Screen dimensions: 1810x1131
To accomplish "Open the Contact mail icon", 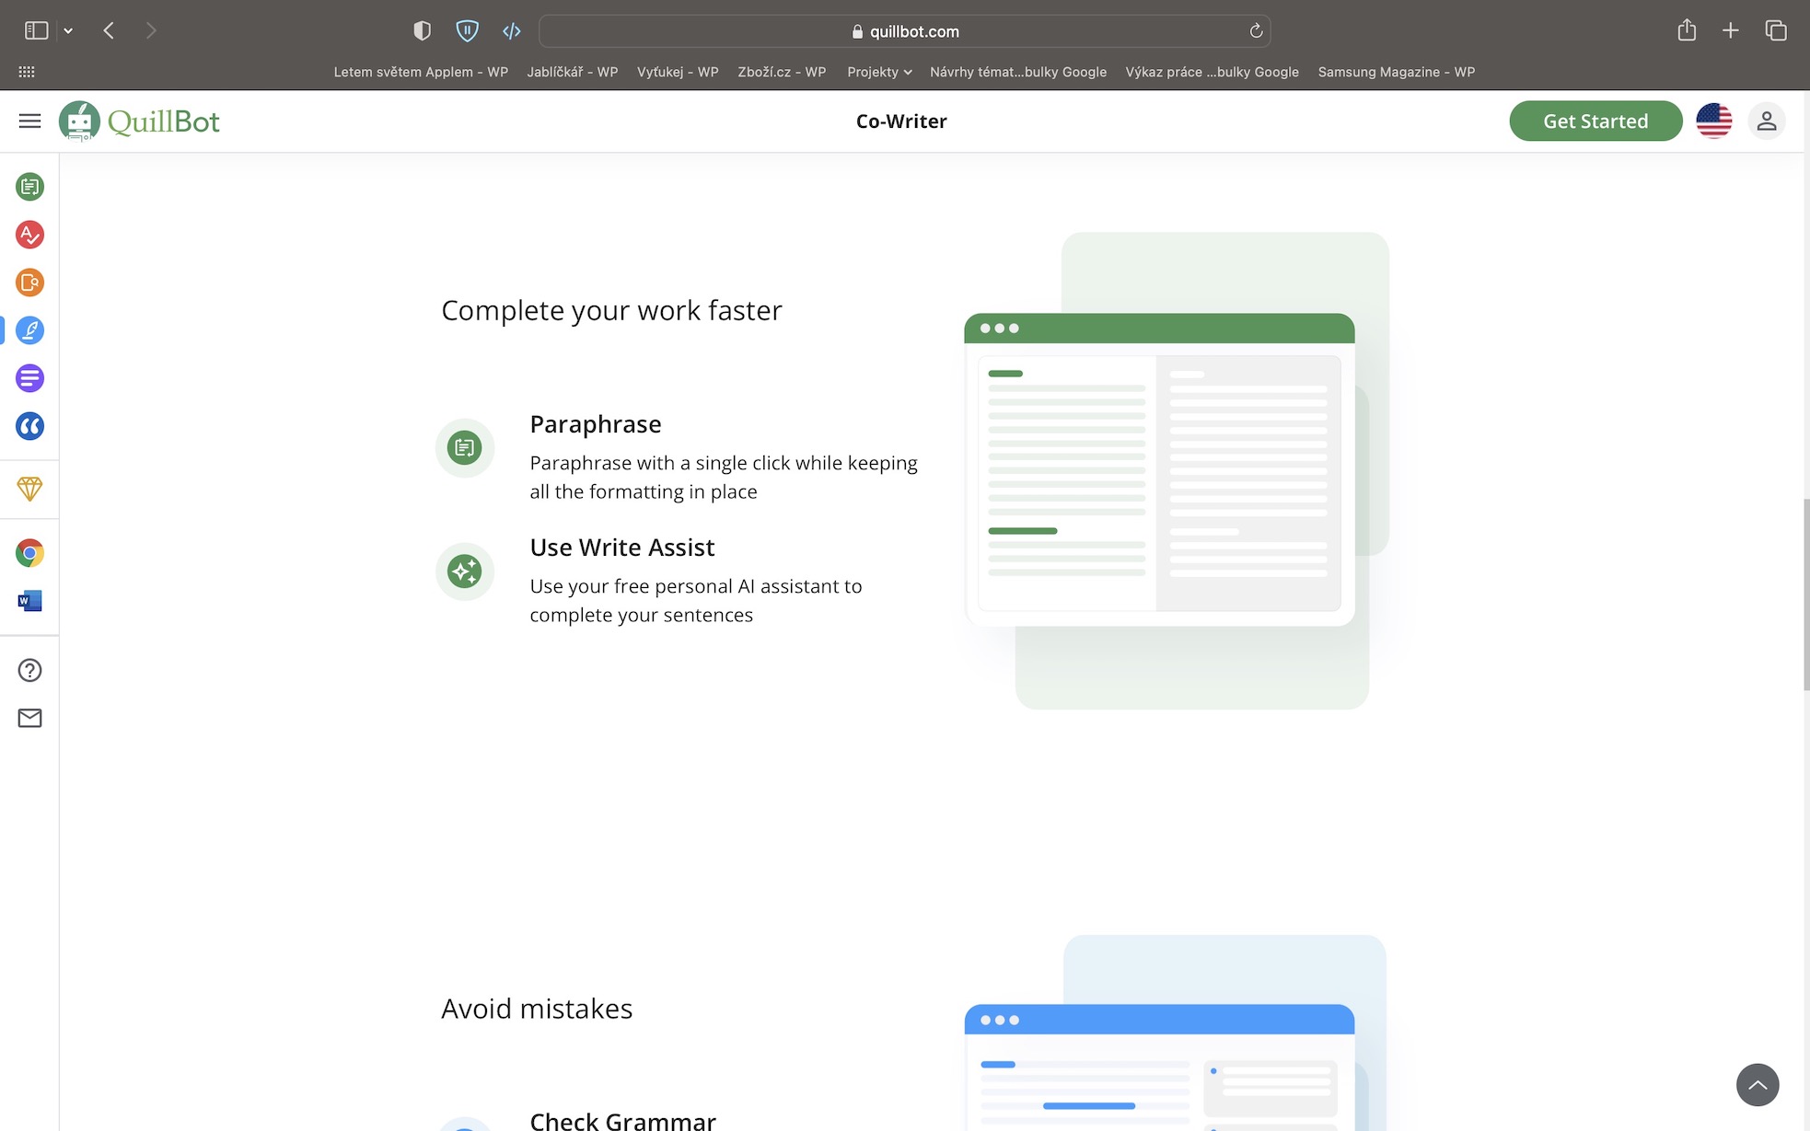I will [29, 718].
